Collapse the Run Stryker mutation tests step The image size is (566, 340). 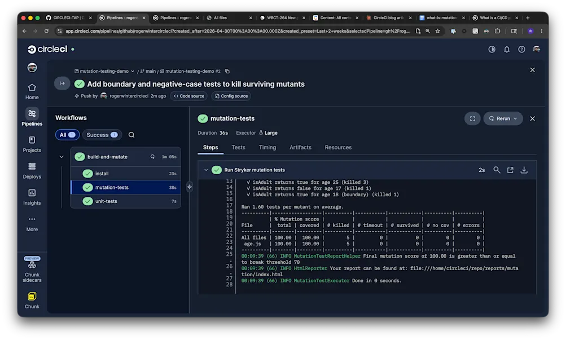tap(206, 170)
